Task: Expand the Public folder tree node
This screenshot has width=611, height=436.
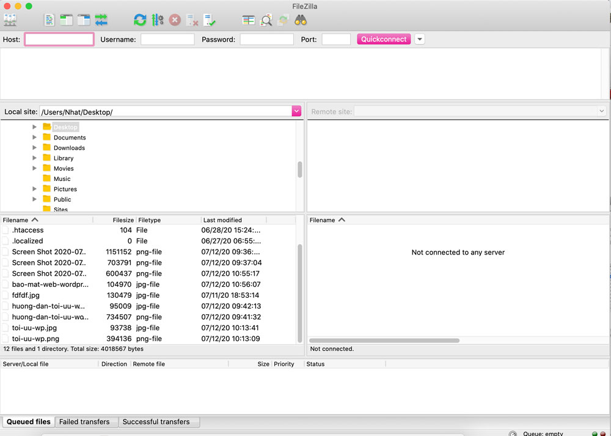Action: 34,199
